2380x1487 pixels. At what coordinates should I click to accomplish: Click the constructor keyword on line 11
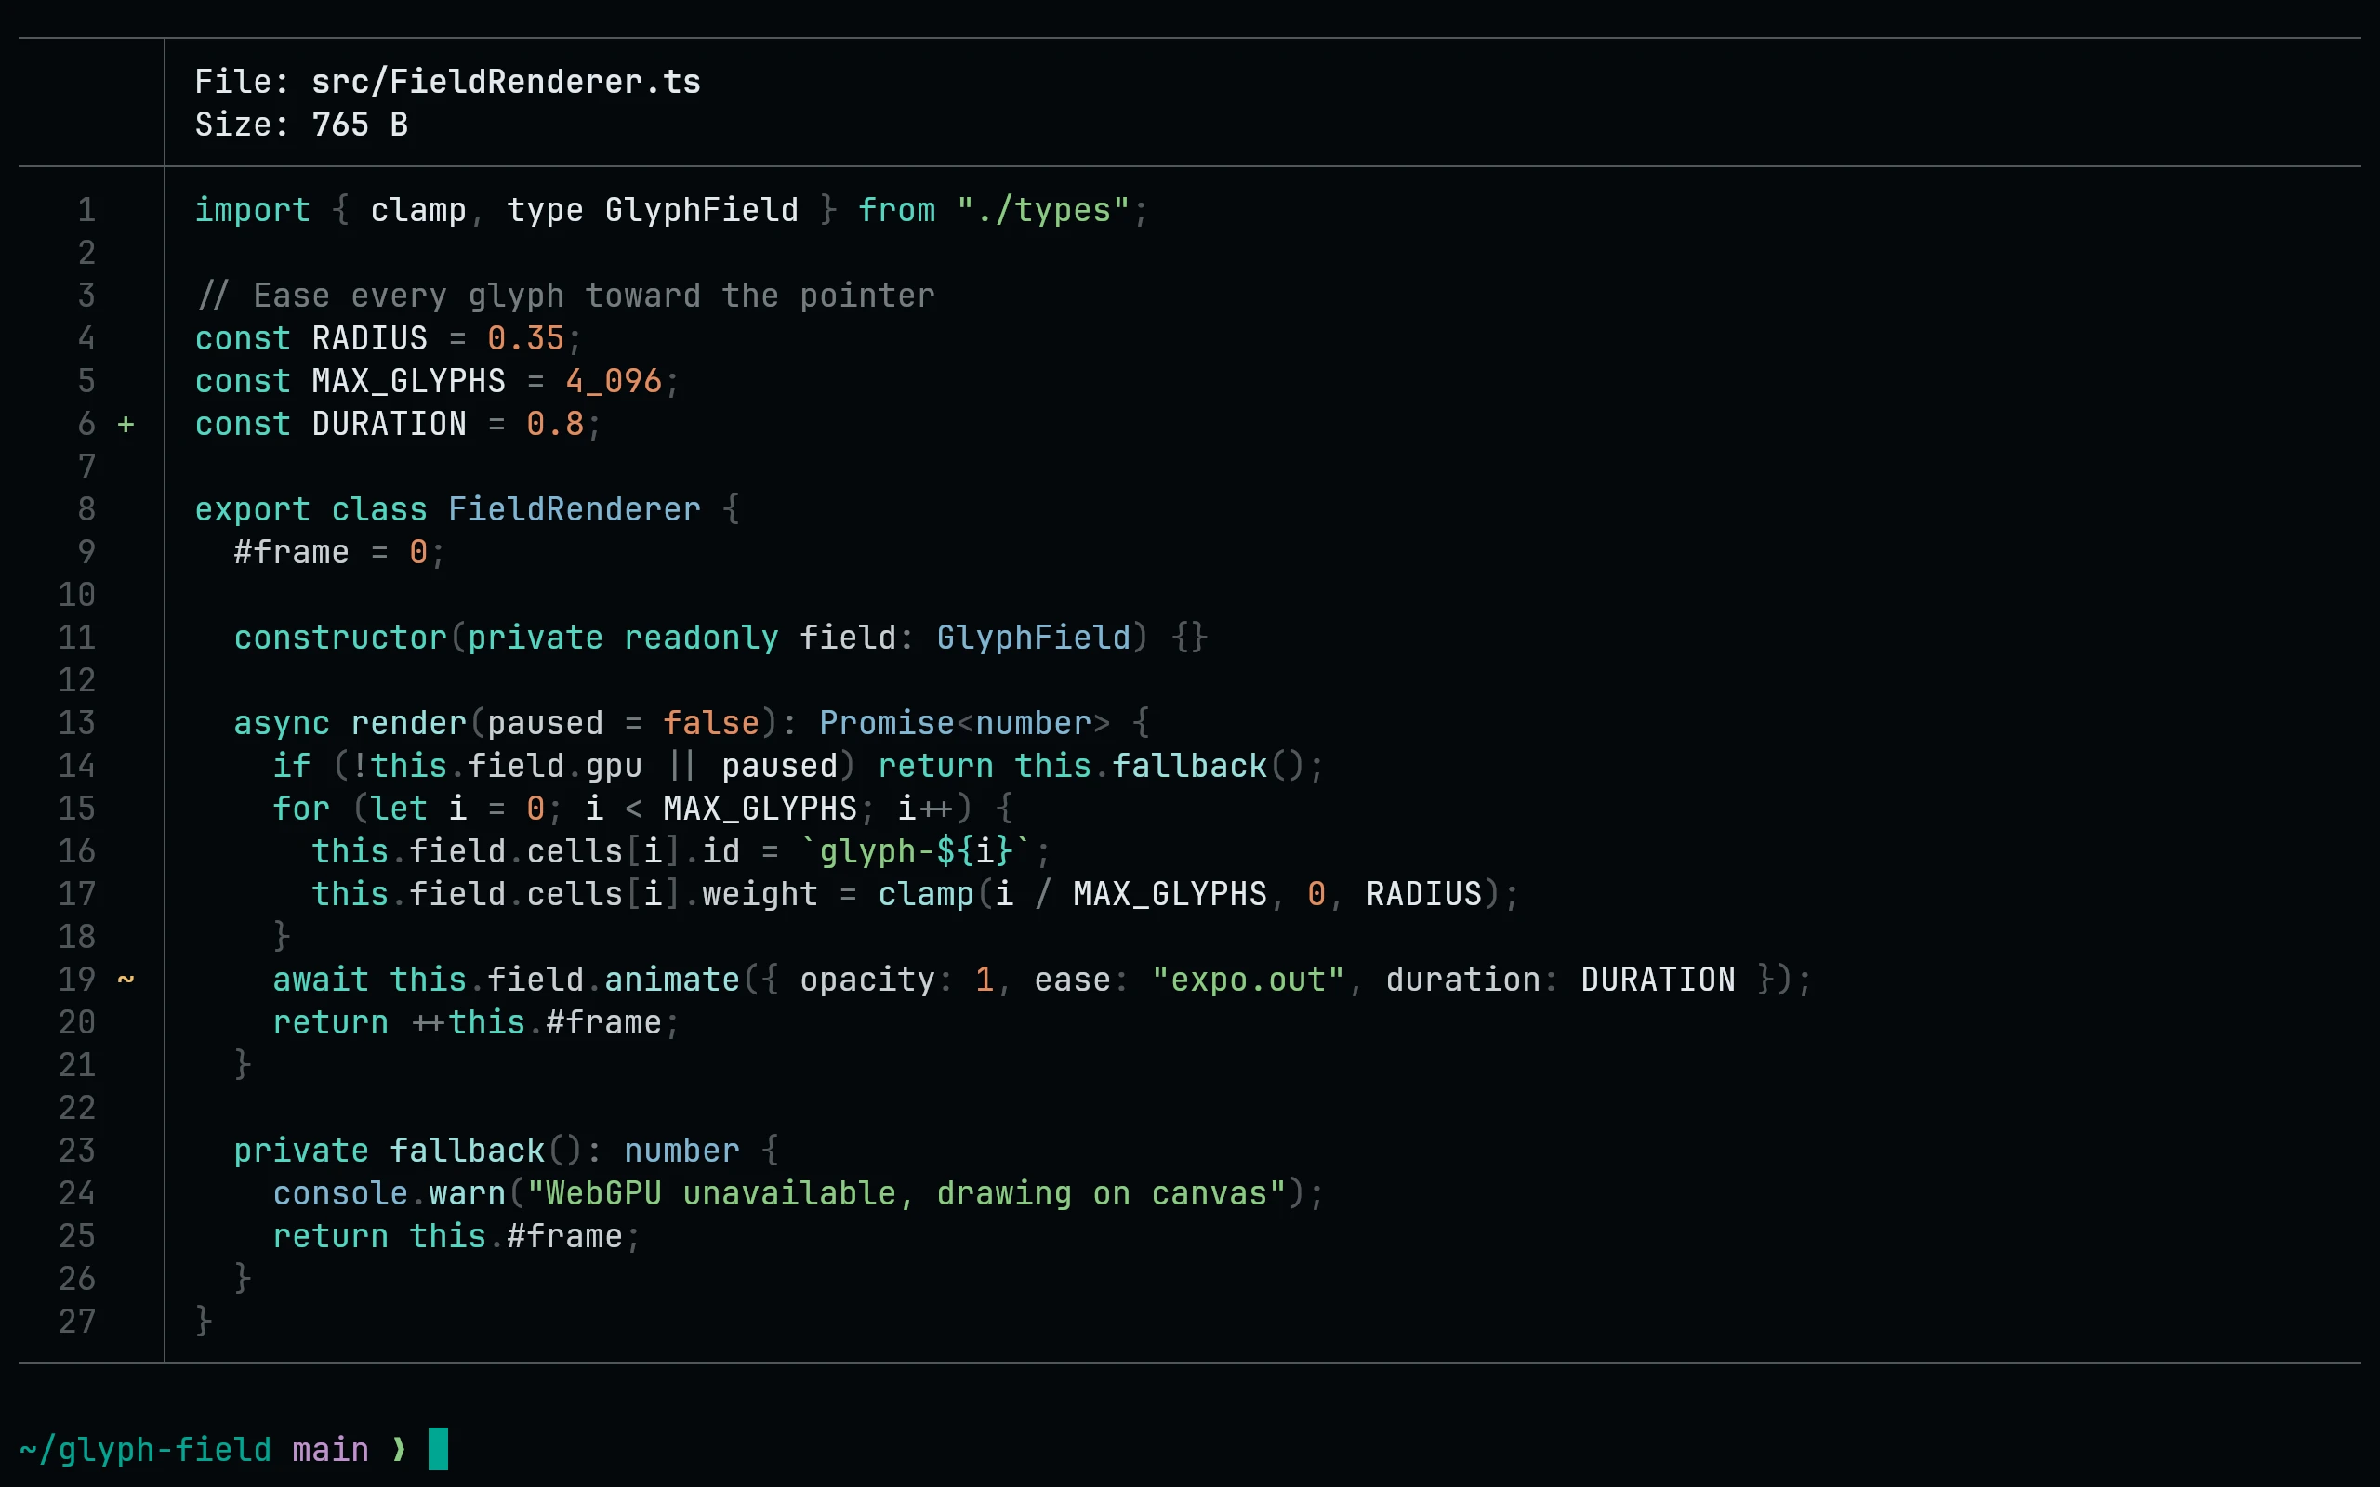click(x=340, y=638)
